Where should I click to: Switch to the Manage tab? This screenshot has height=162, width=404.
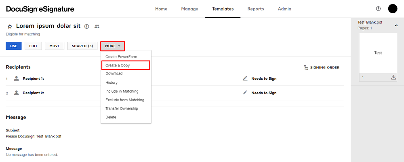click(189, 9)
